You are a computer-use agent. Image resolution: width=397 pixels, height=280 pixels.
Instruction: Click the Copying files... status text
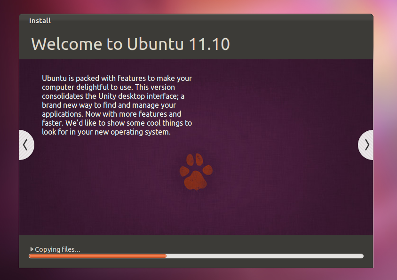coord(57,249)
